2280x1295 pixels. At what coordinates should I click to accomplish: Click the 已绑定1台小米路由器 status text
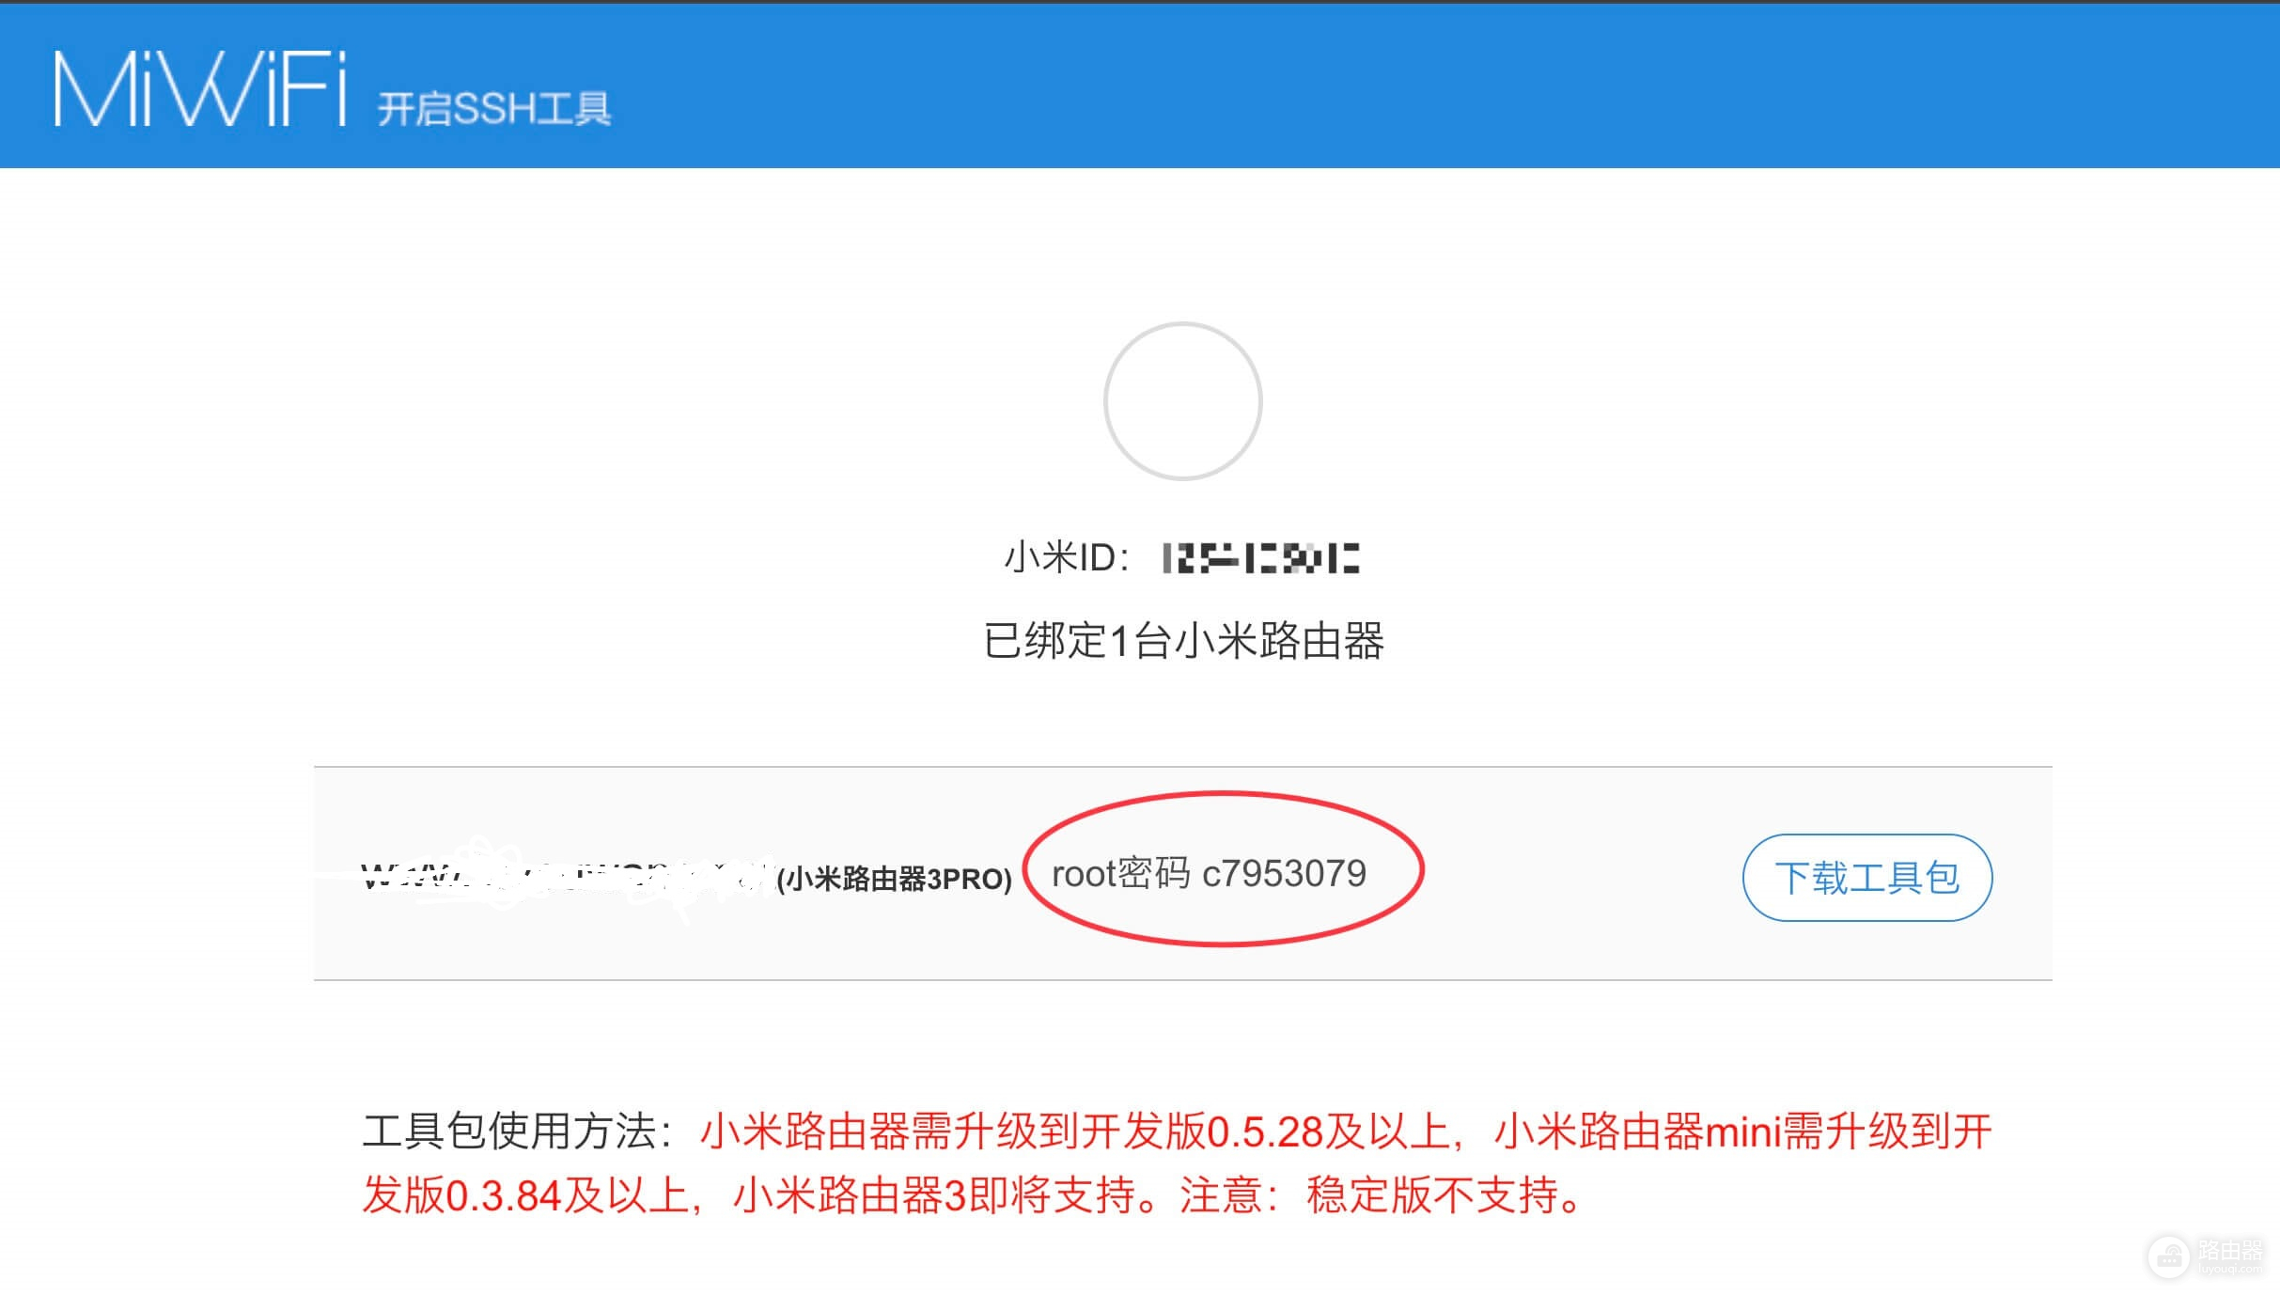[1183, 641]
